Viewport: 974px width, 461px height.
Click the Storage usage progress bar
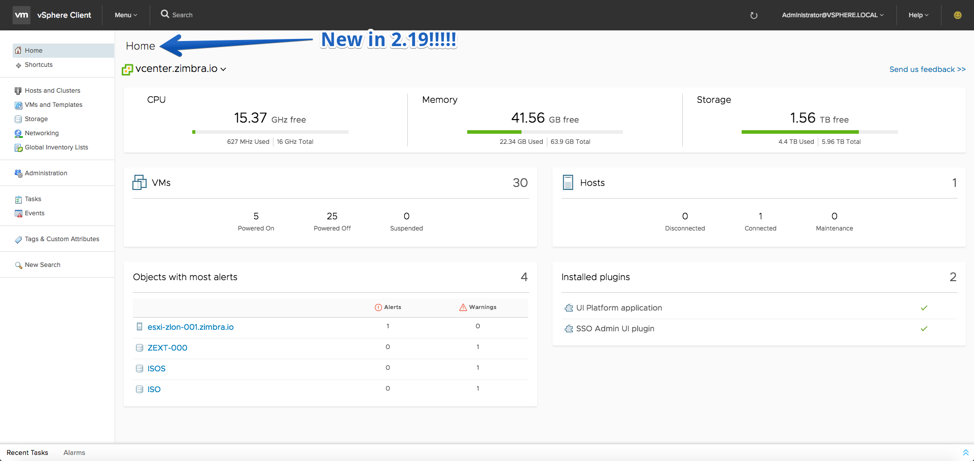tap(820, 132)
